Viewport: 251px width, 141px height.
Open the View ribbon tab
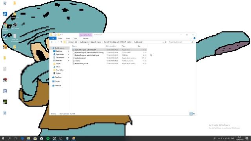(x=75, y=38)
